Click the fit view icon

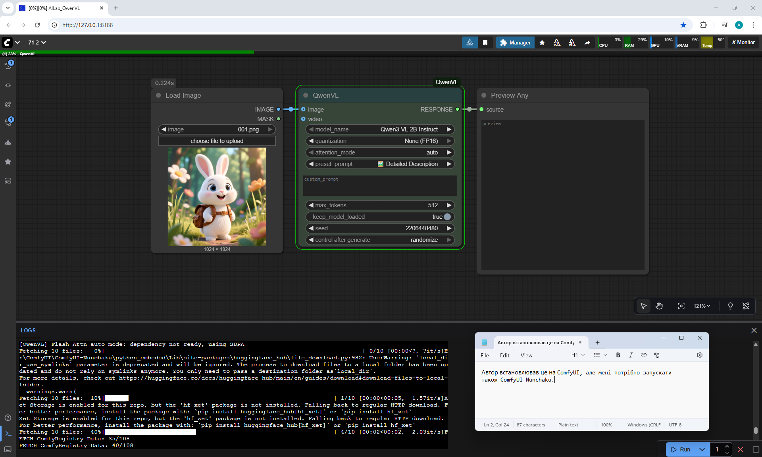click(x=681, y=306)
